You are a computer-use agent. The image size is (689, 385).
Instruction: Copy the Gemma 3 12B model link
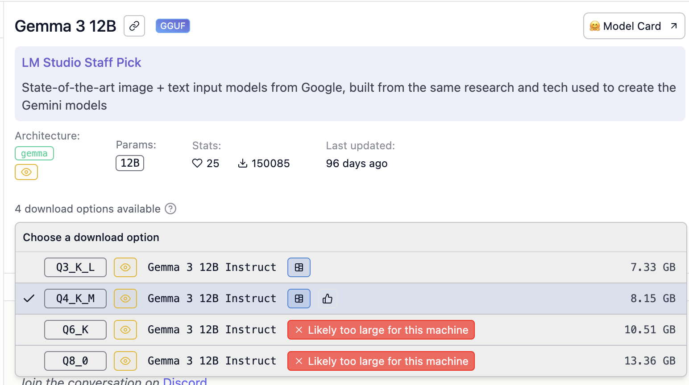pos(134,26)
